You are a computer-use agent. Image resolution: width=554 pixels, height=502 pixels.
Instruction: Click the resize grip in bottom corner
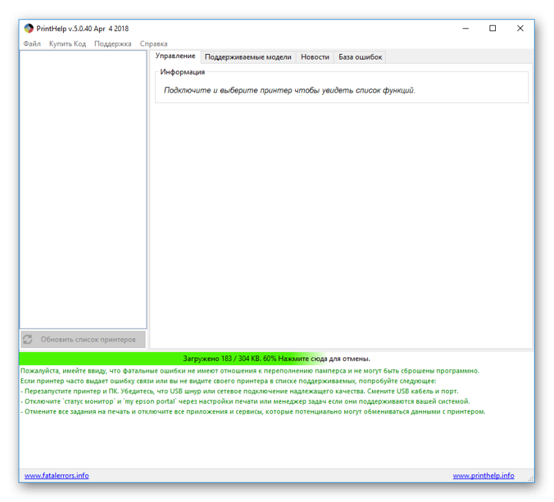click(530, 478)
